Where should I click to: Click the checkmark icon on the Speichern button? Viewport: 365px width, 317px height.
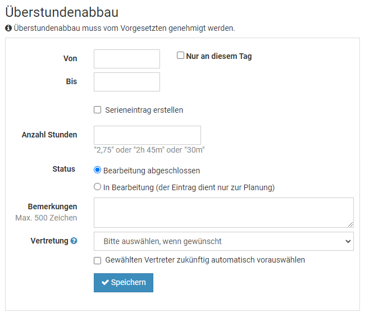point(105,283)
